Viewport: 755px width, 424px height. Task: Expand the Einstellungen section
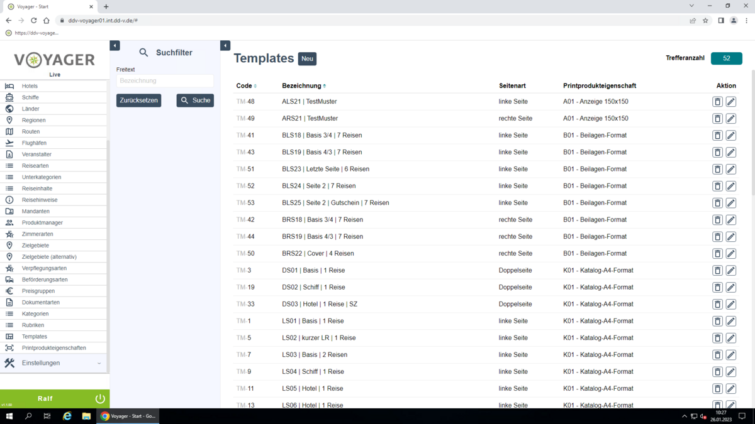(53, 363)
